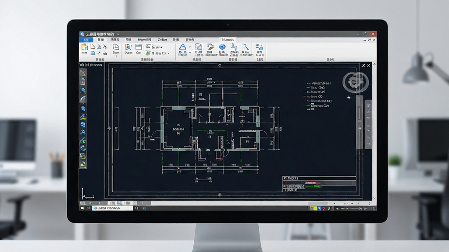Click the blue sphere icon in the ribbon
This screenshot has height=252, width=449.
click(222, 47)
